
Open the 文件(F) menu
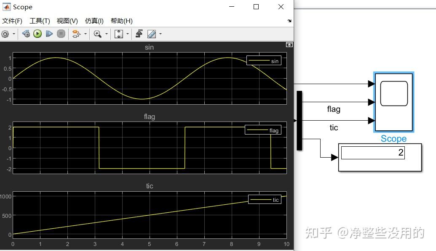coord(12,21)
